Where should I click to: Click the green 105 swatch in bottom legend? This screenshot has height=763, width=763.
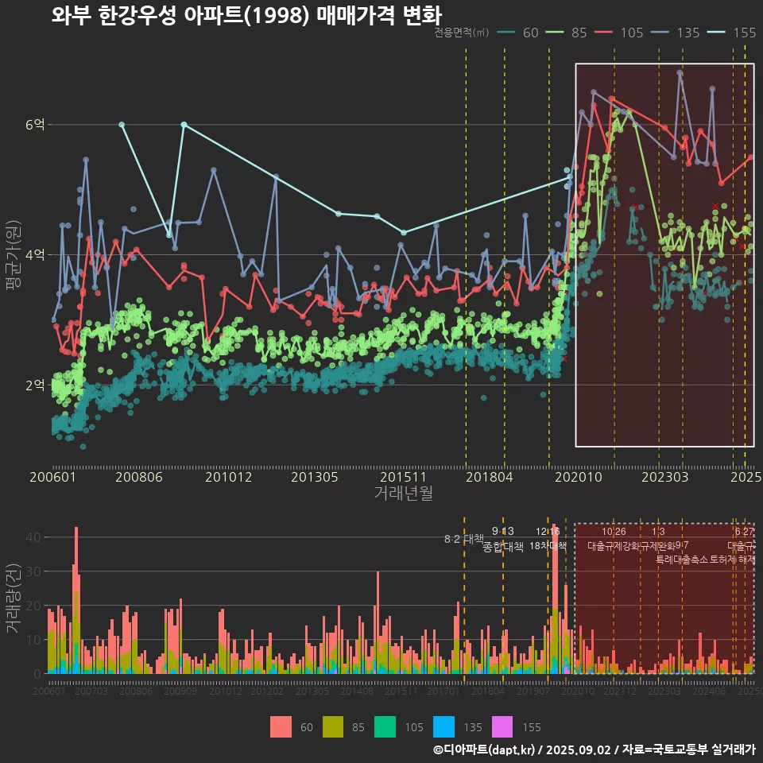pyautogui.click(x=385, y=727)
